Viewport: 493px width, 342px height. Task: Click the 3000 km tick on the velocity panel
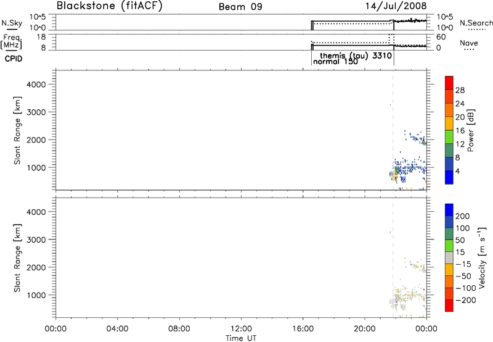pos(36,240)
